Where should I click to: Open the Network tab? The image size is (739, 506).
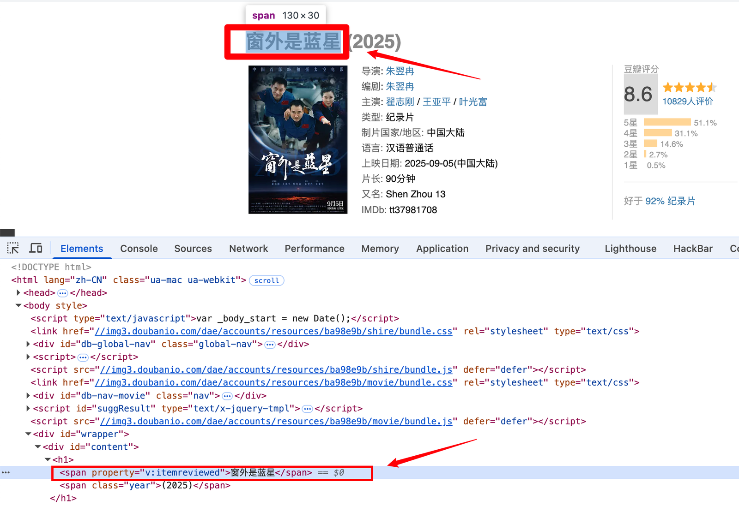coord(248,249)
